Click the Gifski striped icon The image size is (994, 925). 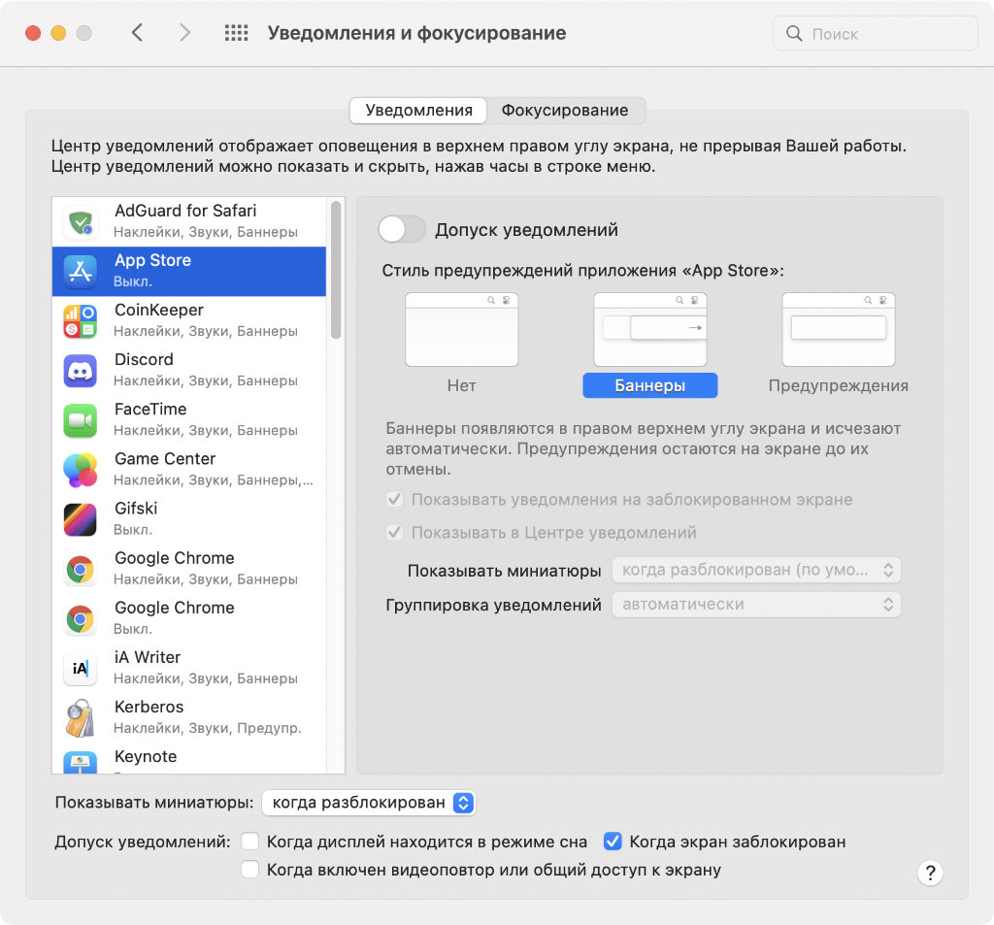pos(80,520)
